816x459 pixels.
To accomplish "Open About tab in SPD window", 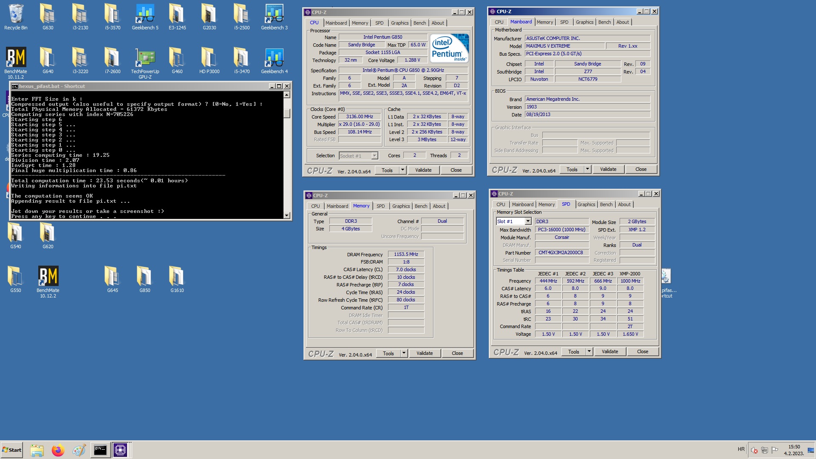I will [624, 204].
